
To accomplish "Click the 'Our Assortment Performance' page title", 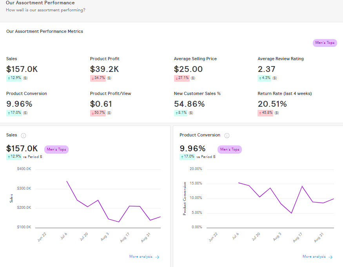I will coord(40,3).
